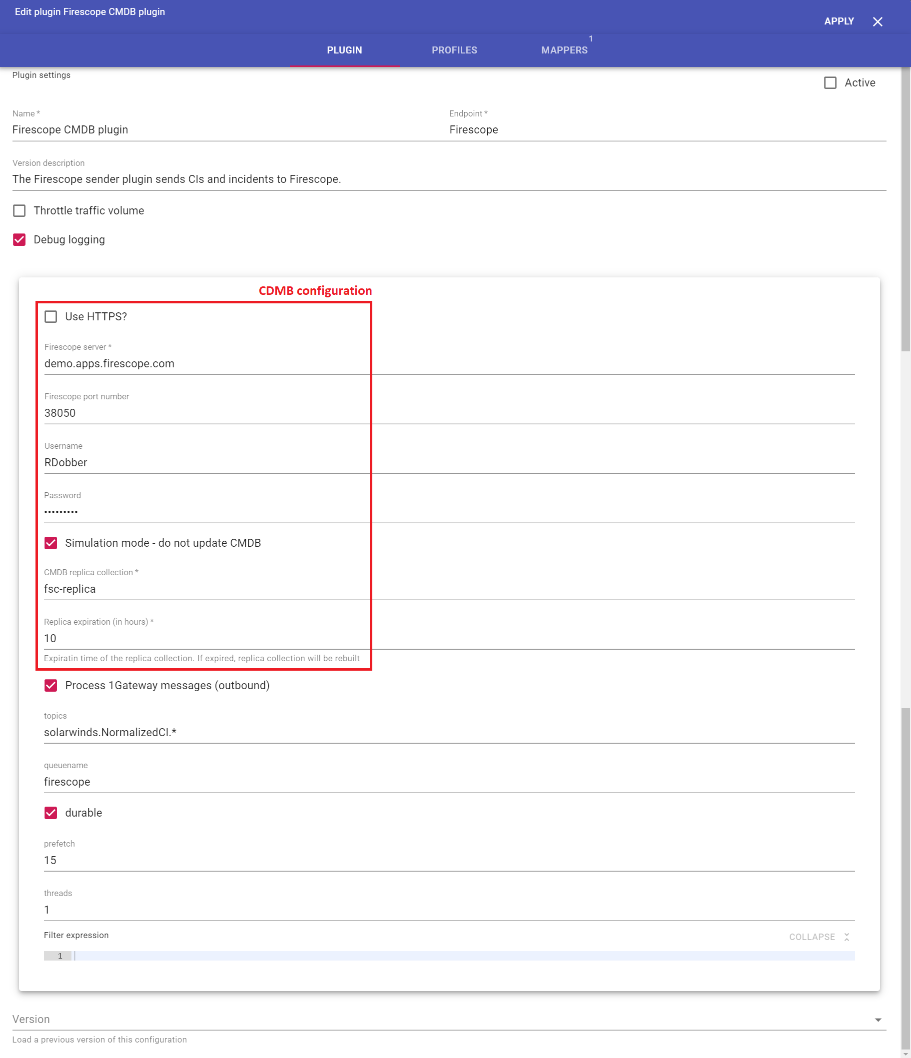Close the Edit plugin dialog
Image resolution: width=911 pixels, height=1058 pixels.
878,21
